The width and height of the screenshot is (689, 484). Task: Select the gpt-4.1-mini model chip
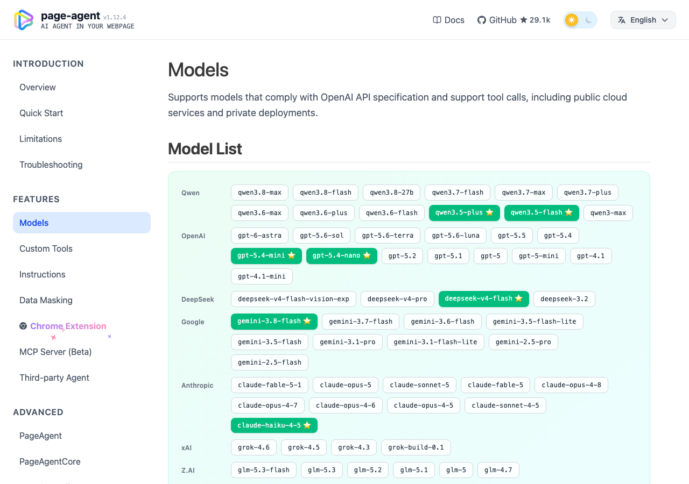pyautogui.click(x=262, y=276)
